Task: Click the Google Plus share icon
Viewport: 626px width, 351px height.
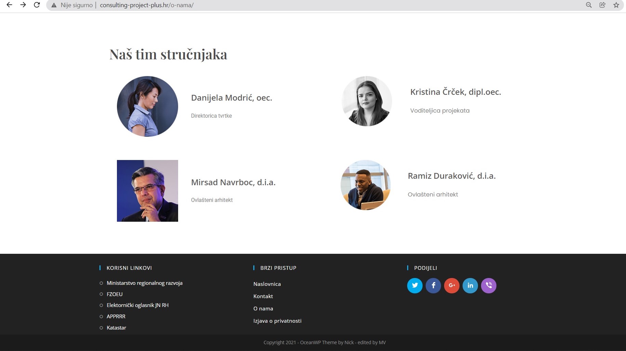Action: point(452,286)
